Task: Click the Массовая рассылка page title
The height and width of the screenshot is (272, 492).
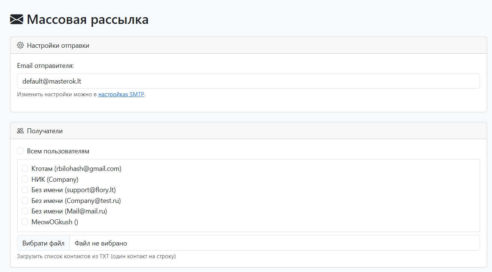Action: pyautogui.click(x=88, y=19)
